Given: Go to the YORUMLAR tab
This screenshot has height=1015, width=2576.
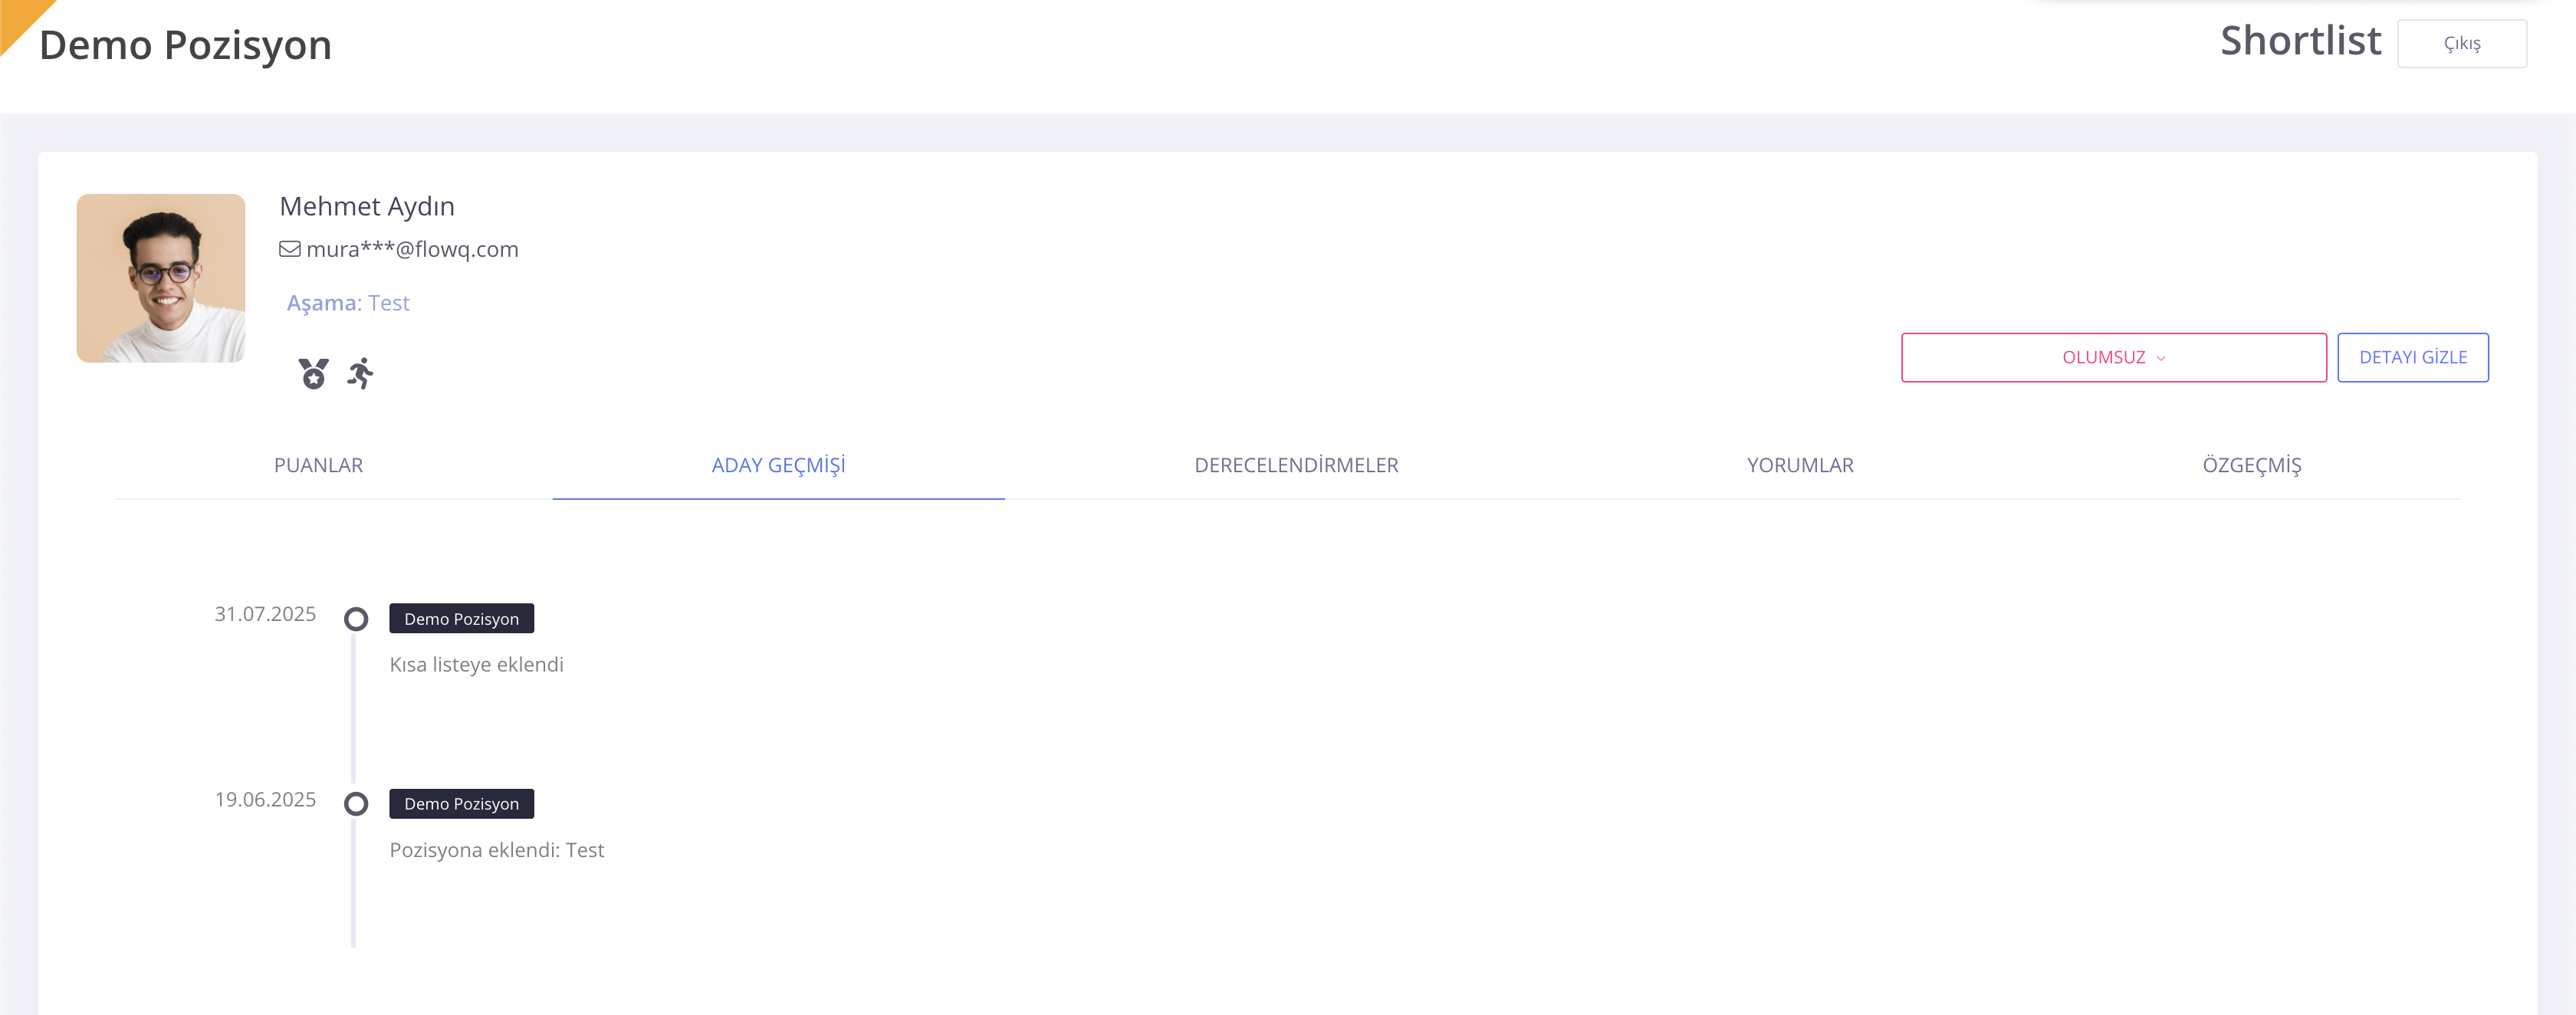Looking at the screenshot, I should tap(1799, 465).
